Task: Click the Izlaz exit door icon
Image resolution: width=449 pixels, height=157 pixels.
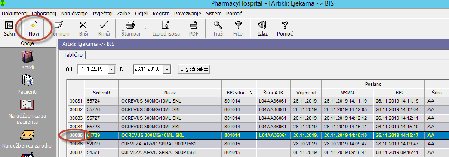Action: coord(263,25)
